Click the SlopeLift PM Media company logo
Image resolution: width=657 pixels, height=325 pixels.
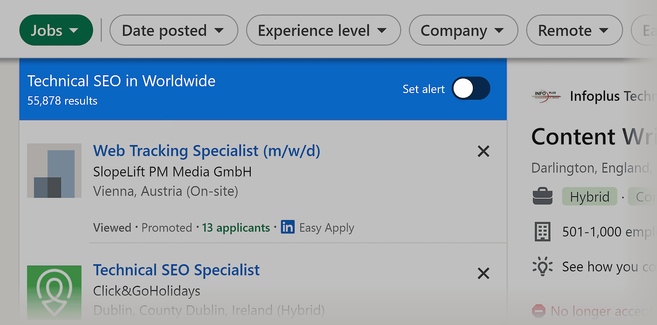pos(54,171)
